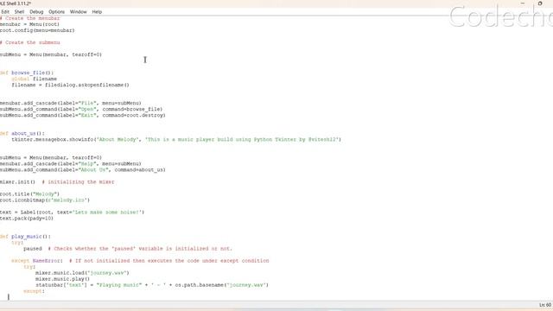
Task: Click the '# Create the submenu' comment
Action: [30, 42]
